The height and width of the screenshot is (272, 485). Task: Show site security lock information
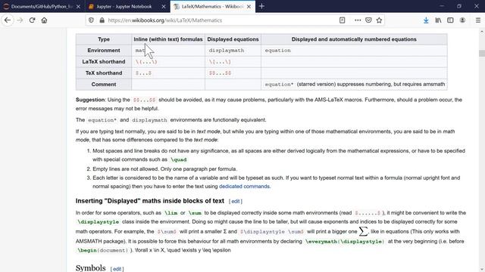point(102,20)
